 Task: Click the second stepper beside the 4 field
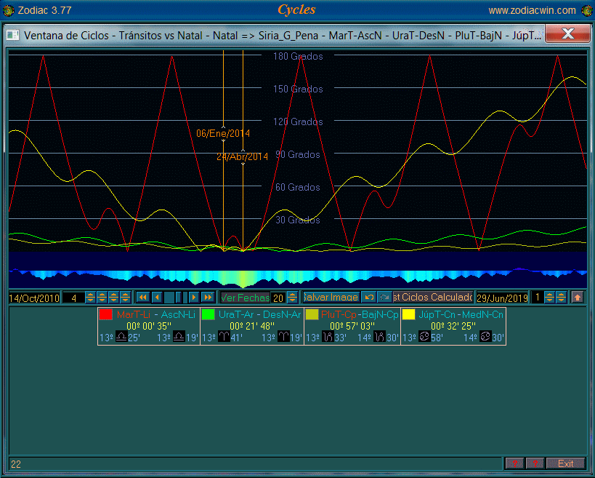tap(102, 298)
